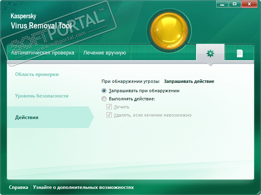This screenshot has height=195, width=261.
Task: Open the Справка help link
Action: (18, 187)
